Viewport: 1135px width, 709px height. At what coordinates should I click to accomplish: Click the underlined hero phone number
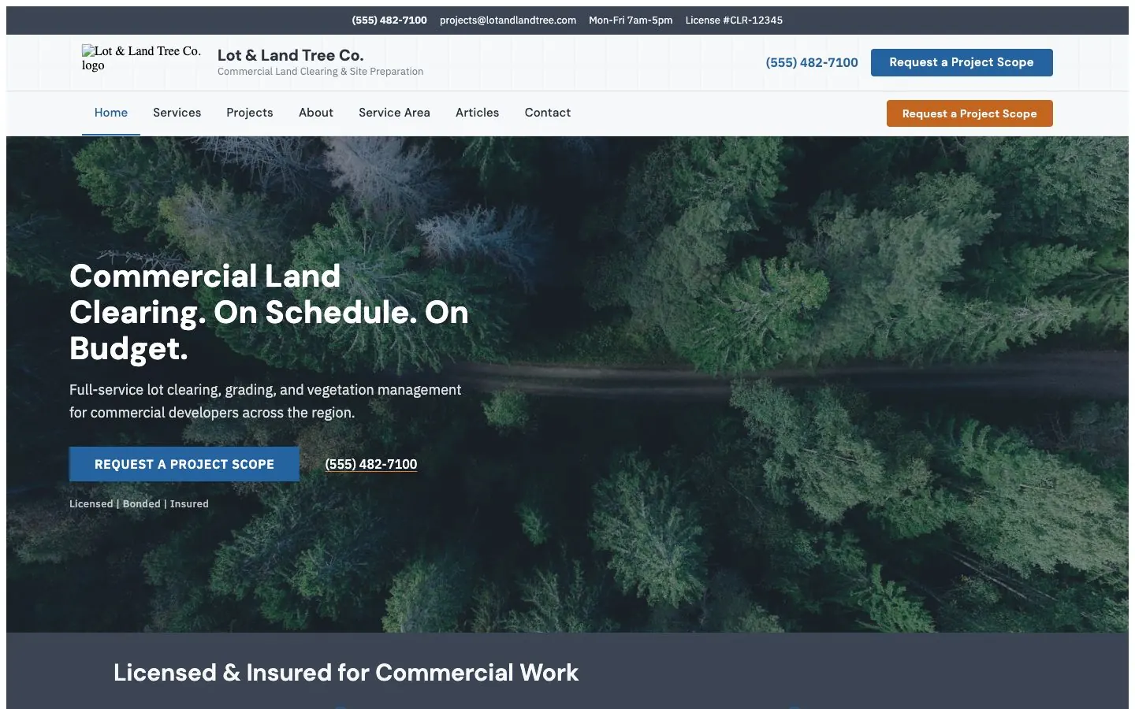[x=371, y=464]
